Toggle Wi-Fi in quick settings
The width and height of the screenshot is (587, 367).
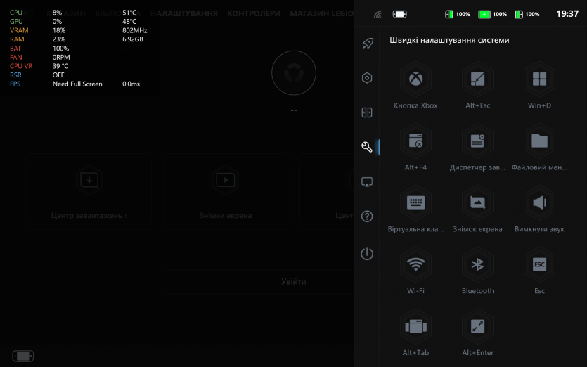(415, 265)
